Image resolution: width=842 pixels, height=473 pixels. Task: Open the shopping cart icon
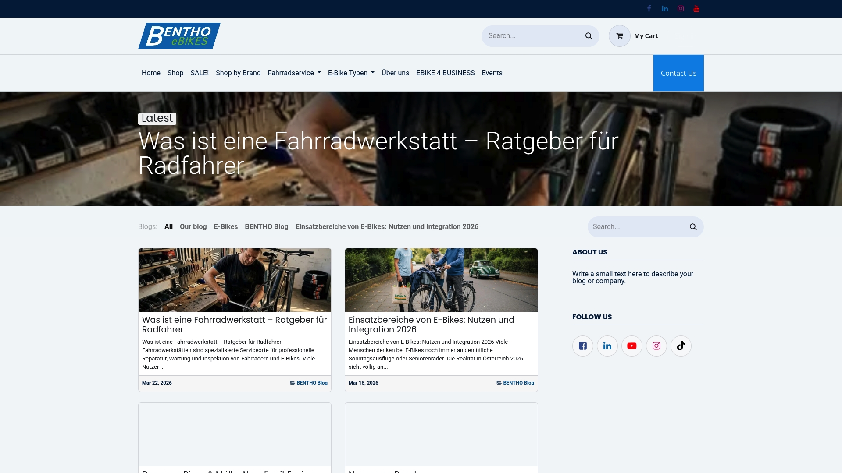coord(619,36)
